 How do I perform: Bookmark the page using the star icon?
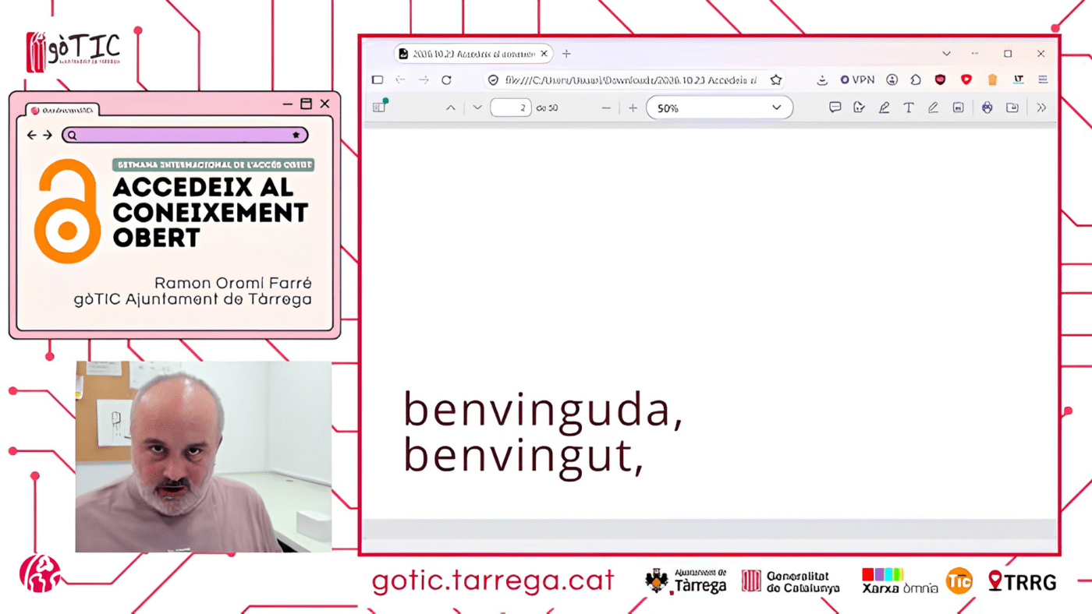click(x=775, y=79)
